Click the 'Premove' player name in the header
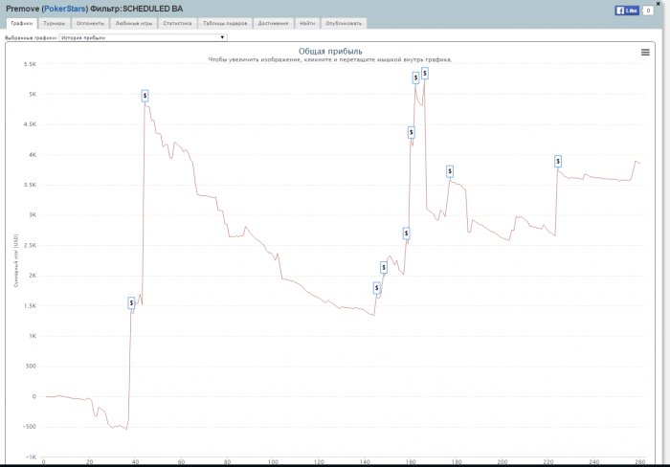Viewport: 670px width, 467px height. pos(22,9)
